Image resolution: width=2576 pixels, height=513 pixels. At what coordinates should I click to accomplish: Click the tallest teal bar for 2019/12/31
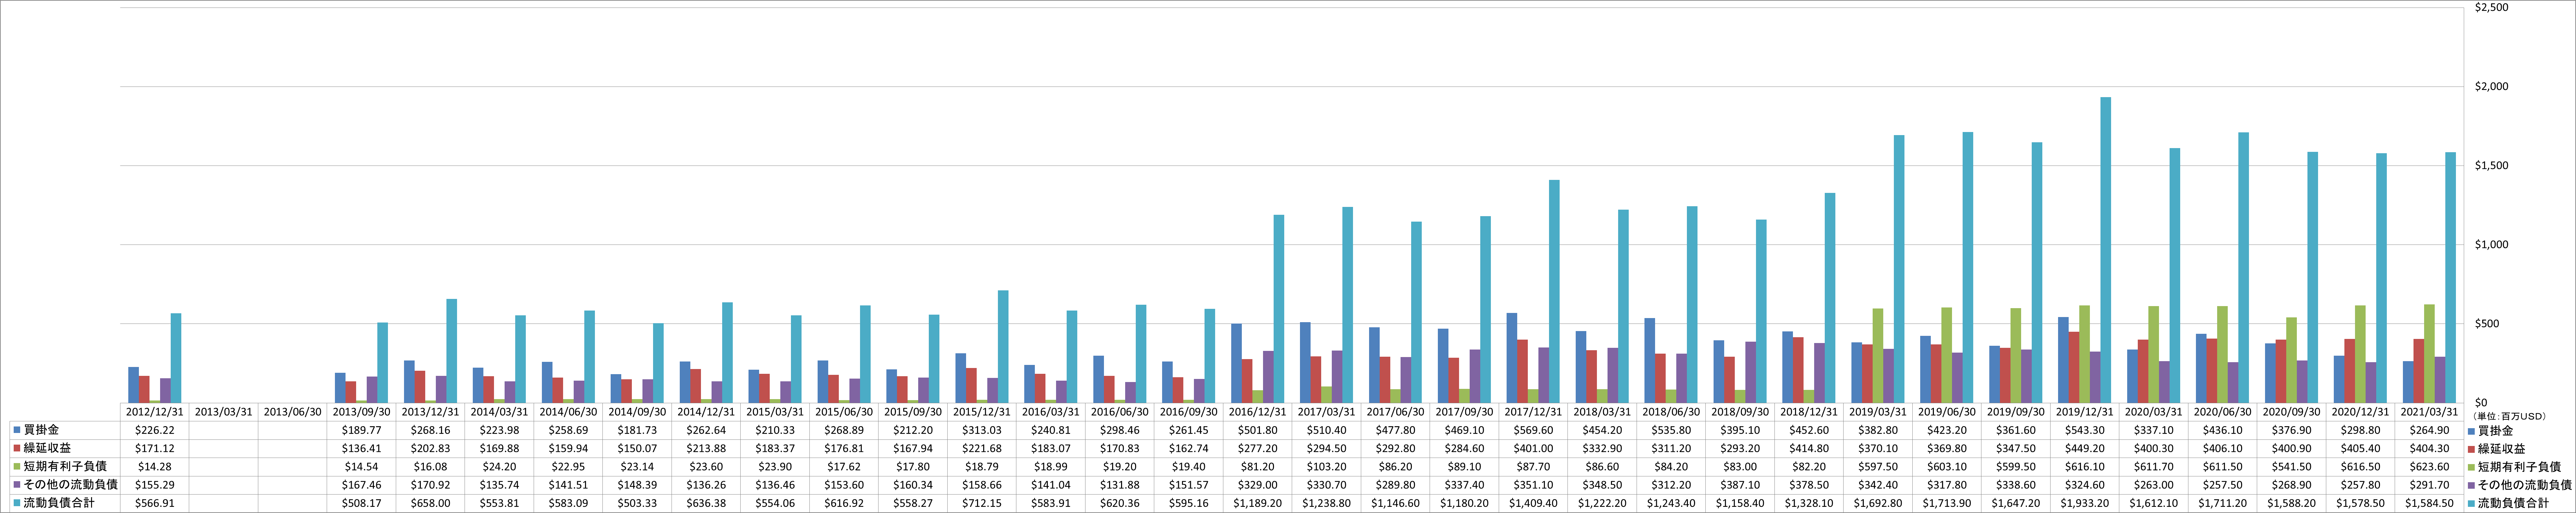[2106, 250]
